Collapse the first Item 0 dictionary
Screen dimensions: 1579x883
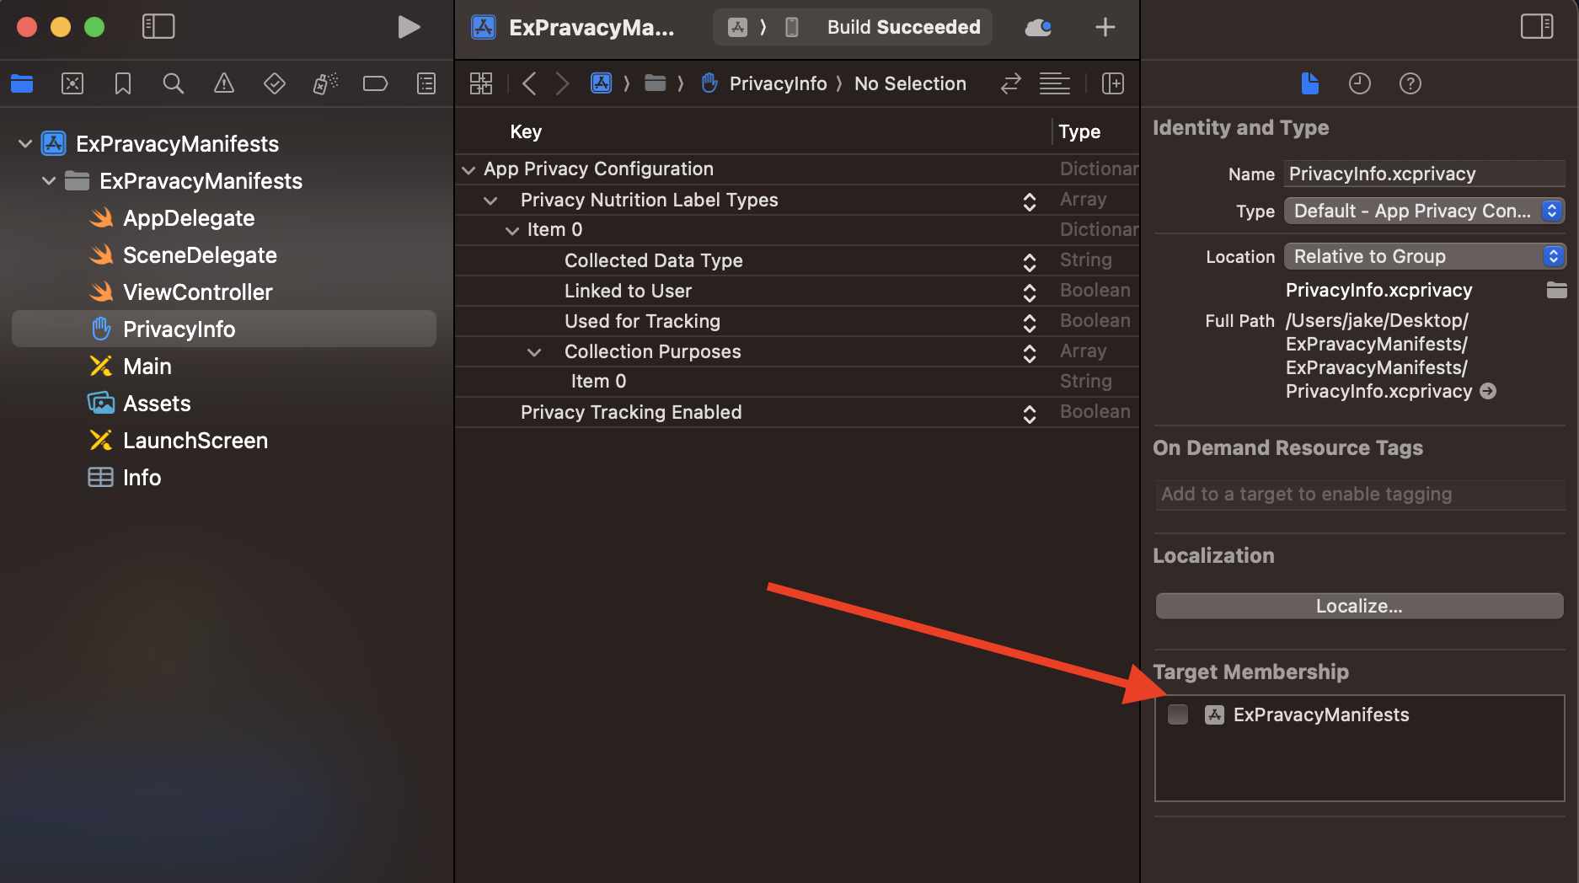(512, 230)
